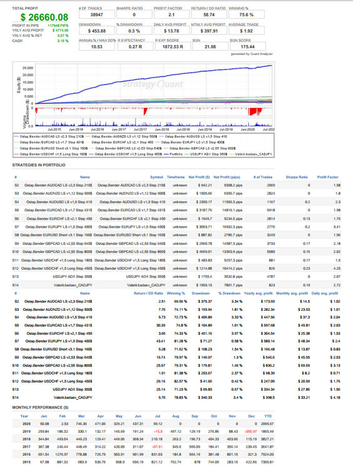Screen dimensions: 353x469
Task: Click the total profit figure $ 26660.08
Action: pyautogui.click(x=44, y=18)
